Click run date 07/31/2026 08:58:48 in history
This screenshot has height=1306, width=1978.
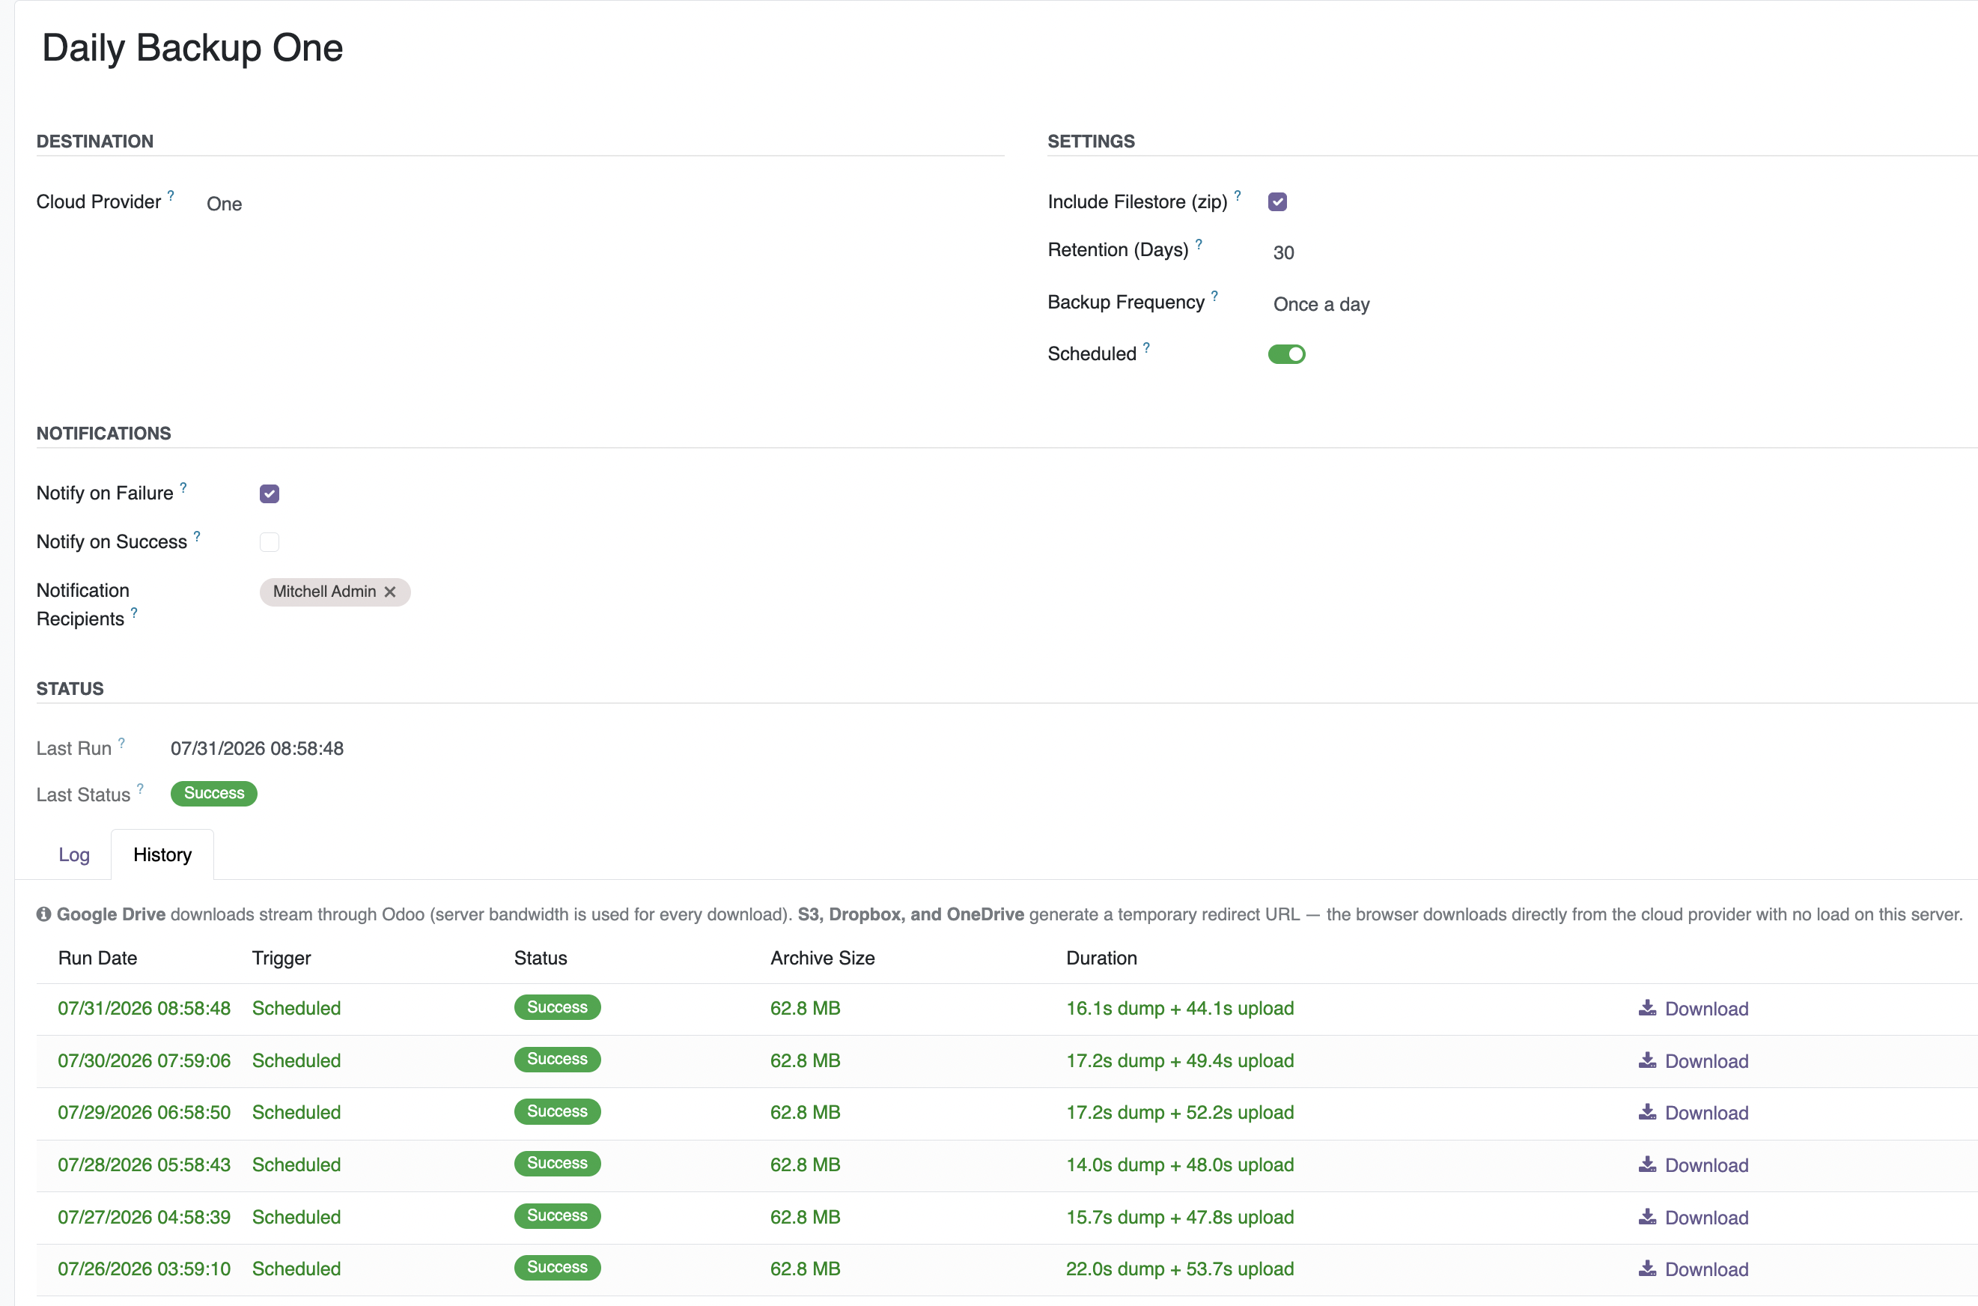pyautogui.click(x=144, y=1008)
